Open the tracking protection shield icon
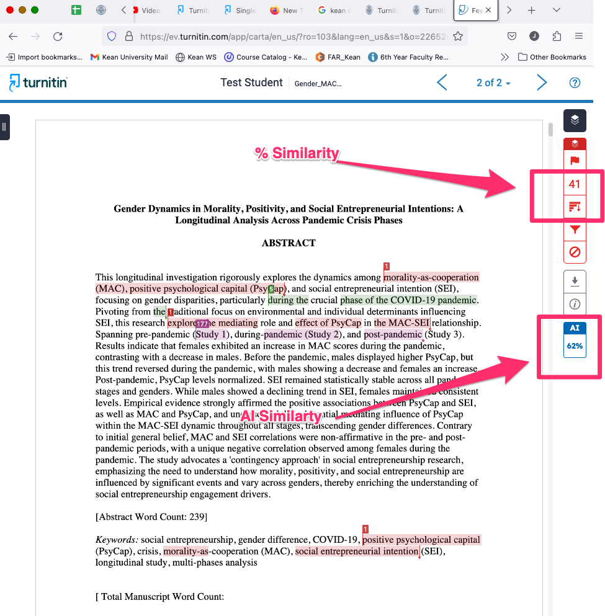Image resolution: width=605 pixels, height=616 pixels. click(112, 37)
